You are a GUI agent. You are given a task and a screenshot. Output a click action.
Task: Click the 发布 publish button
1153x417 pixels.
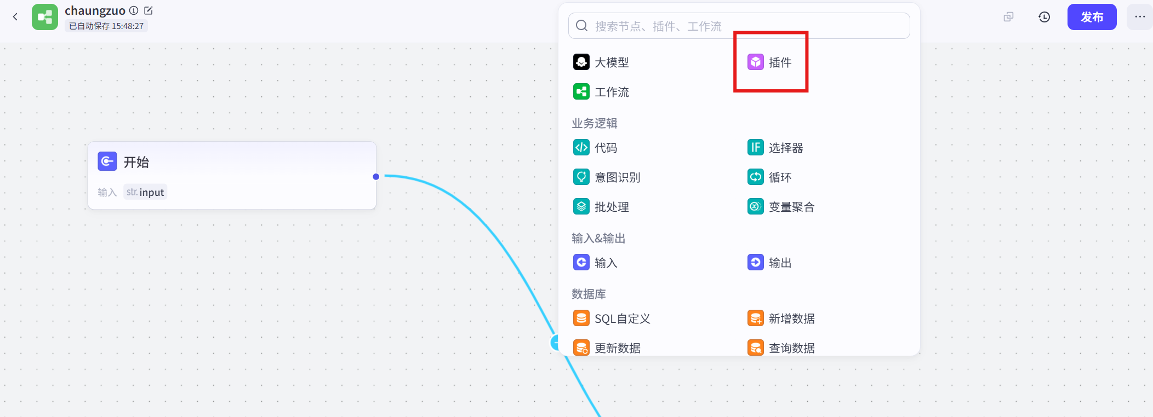point(1092,17)
